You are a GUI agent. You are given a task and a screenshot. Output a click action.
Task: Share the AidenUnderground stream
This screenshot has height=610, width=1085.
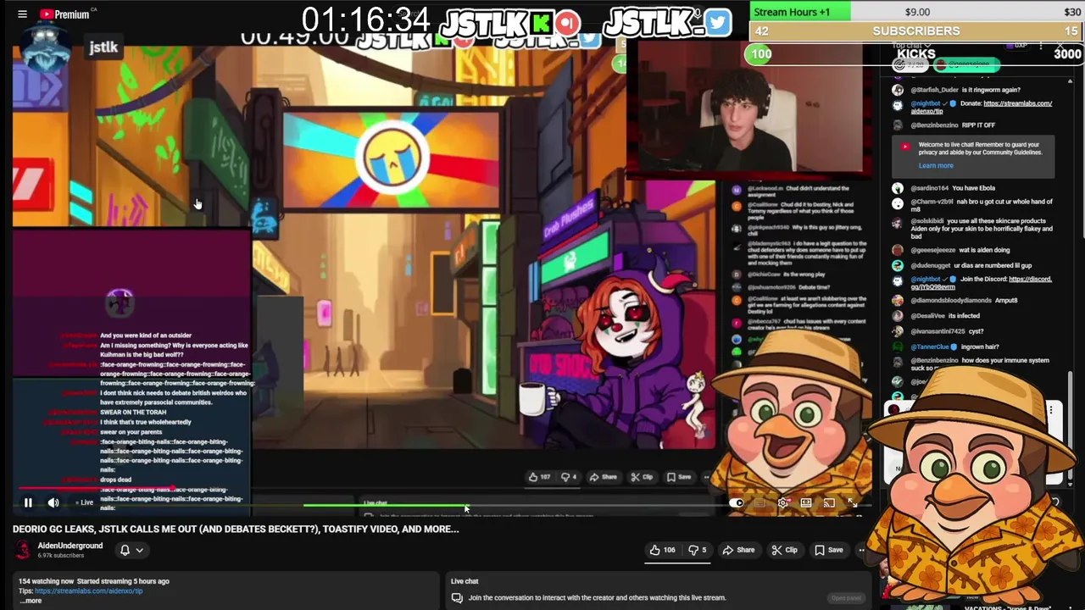coord(738,550)
